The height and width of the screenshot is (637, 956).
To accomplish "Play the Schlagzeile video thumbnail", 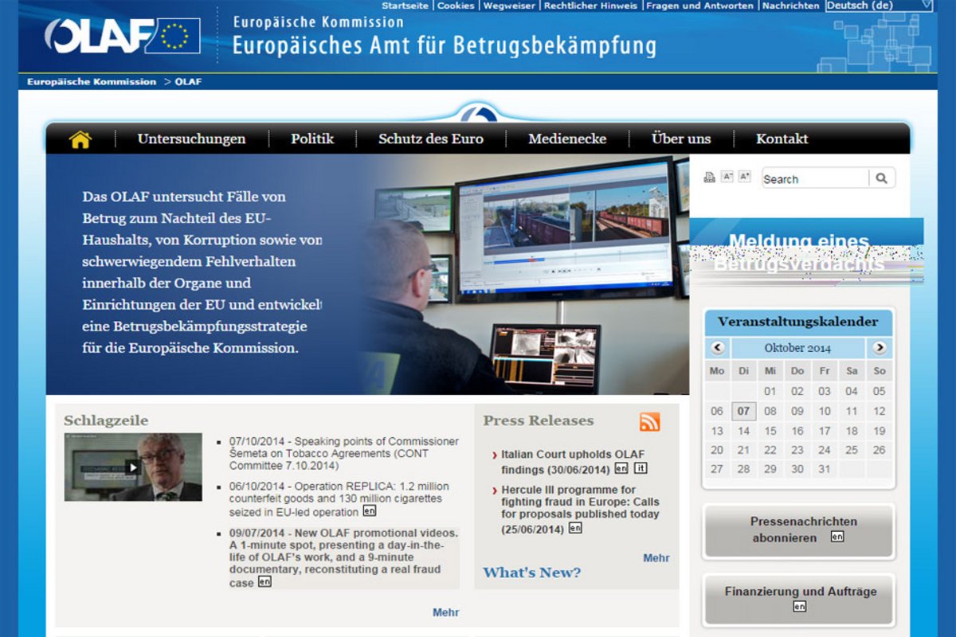I will click(x=133, y=467).
